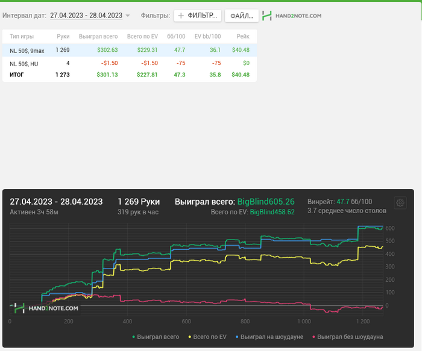The width and height of the screenshot is (422, 351).
Task: Sort by the Руки column header
Action: (63, 36)
